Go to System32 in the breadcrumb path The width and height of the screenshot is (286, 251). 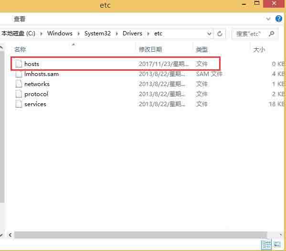[x=97, y=33]
